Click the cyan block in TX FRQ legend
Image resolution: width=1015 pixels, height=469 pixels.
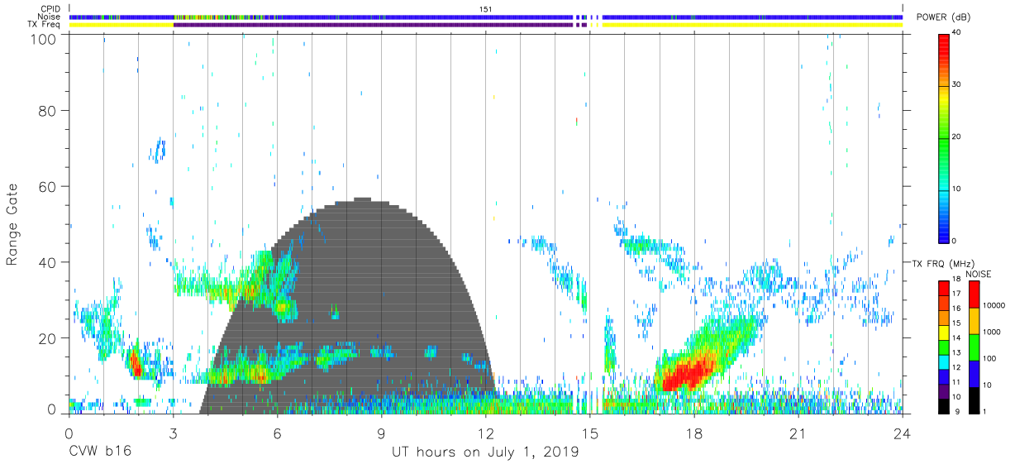[x=943, y=361]
